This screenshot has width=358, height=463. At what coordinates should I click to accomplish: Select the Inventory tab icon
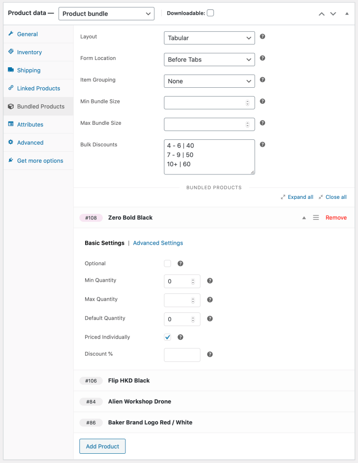pyautogui.click(x=11, y=52)
